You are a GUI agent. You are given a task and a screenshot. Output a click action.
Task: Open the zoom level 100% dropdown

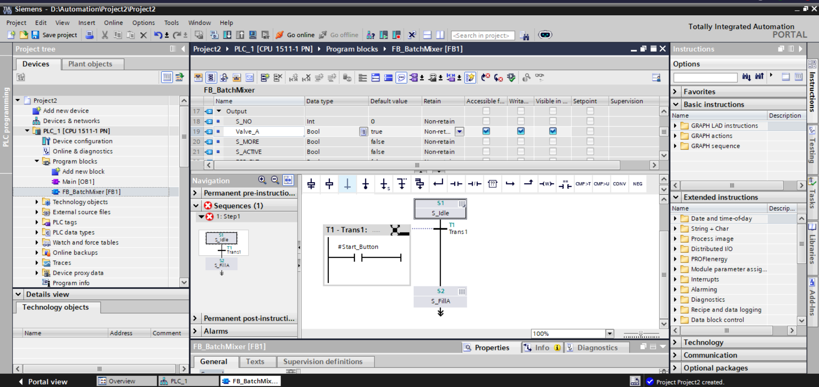point(610,334)
